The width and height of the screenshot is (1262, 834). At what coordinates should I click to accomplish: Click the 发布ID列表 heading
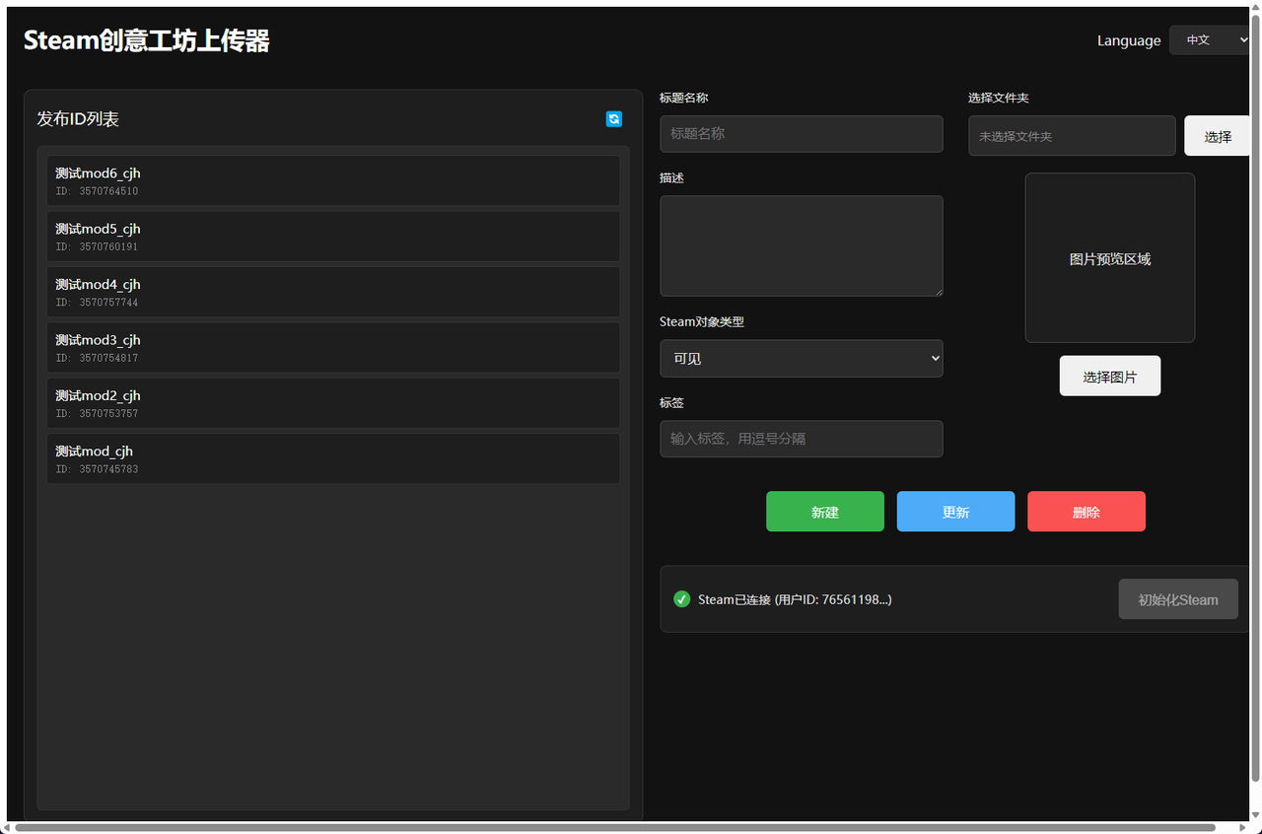[x=78, y=119]
